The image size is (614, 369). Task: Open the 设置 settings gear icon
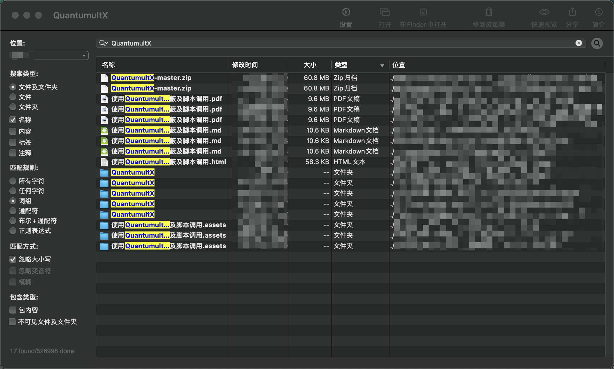(346, 12)
